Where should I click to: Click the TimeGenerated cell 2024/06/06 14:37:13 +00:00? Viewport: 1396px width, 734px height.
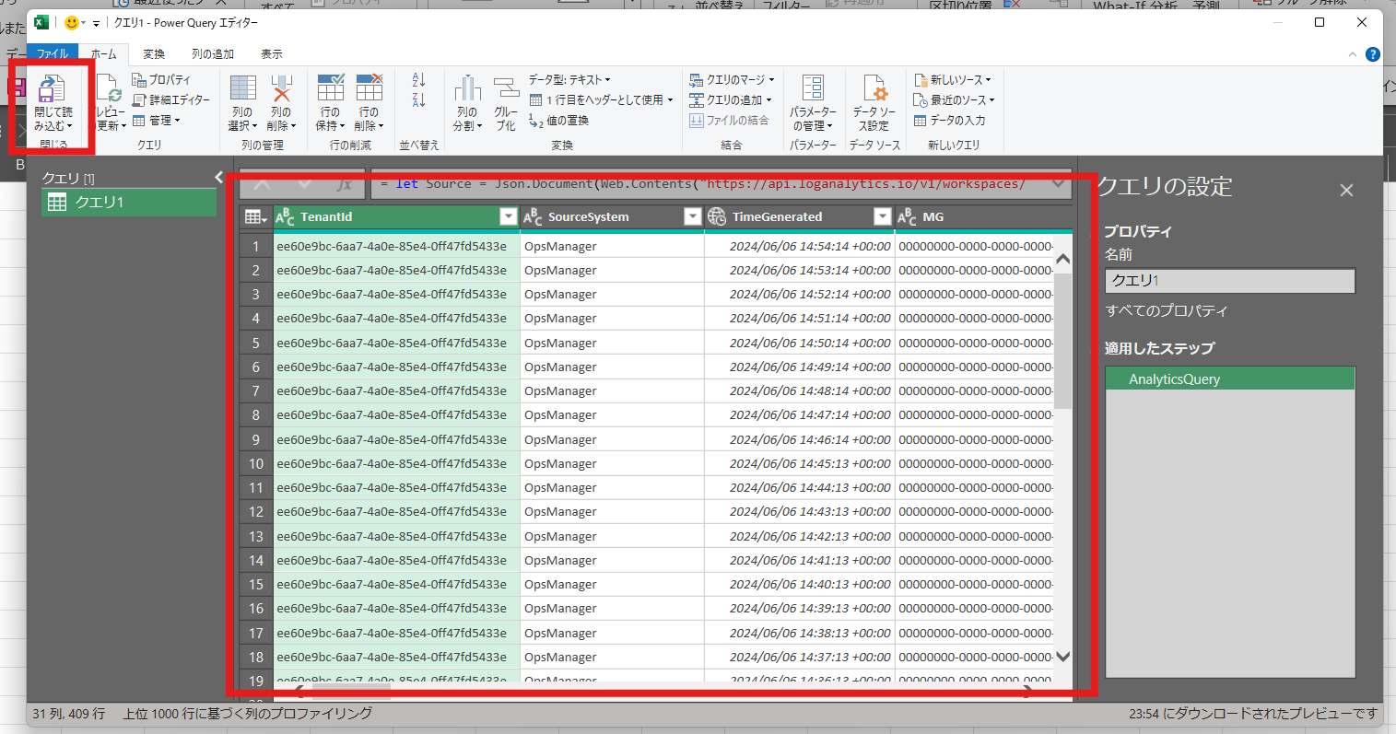tap(800, 658)
